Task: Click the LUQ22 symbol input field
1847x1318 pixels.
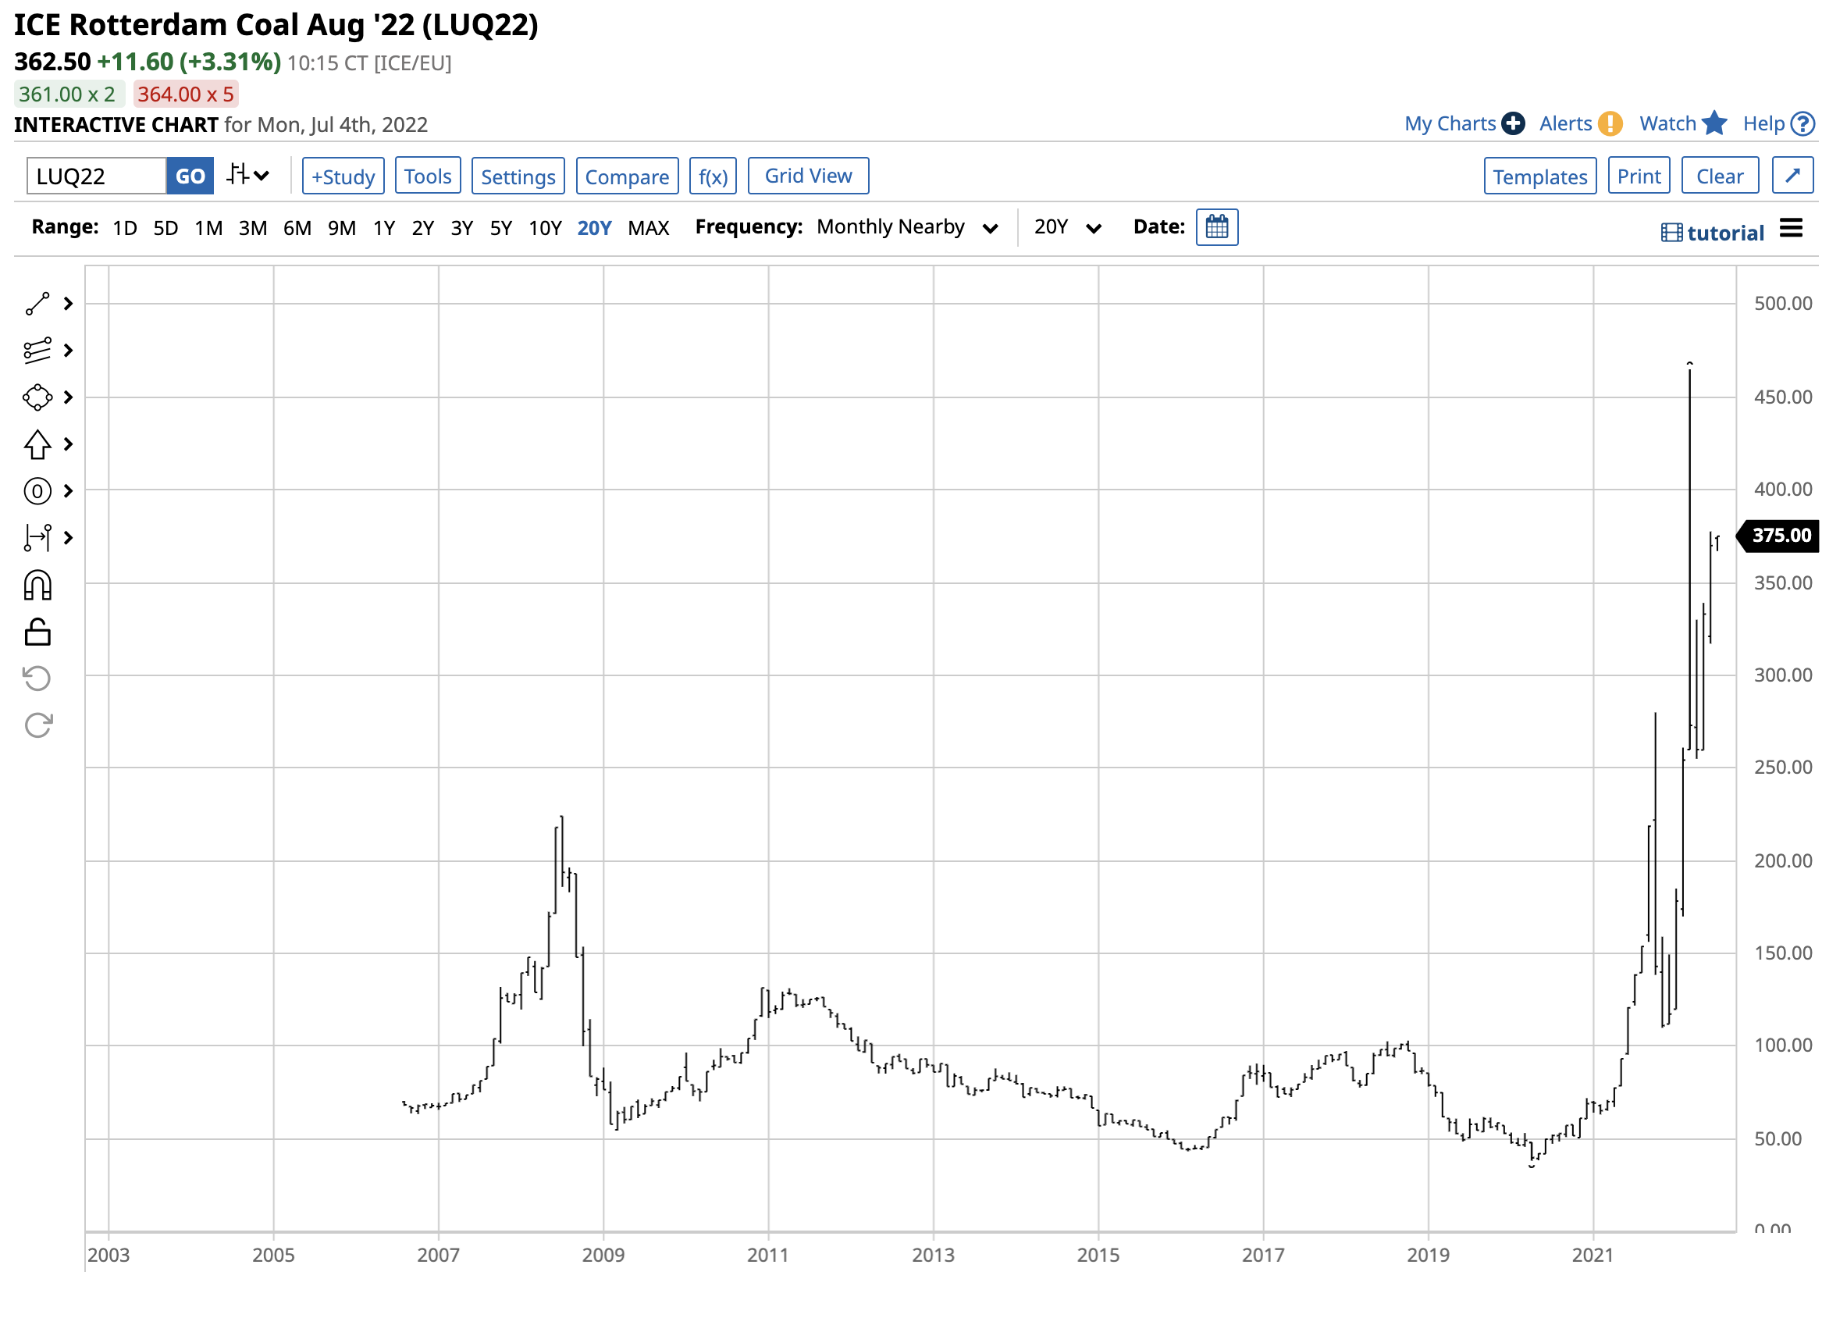Action: coord(96,177)
